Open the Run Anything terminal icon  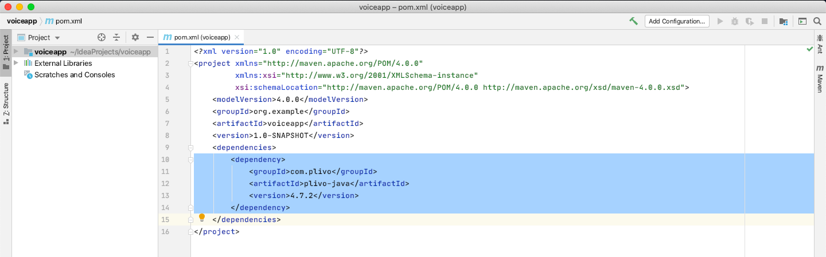click(x=802, y=21)
